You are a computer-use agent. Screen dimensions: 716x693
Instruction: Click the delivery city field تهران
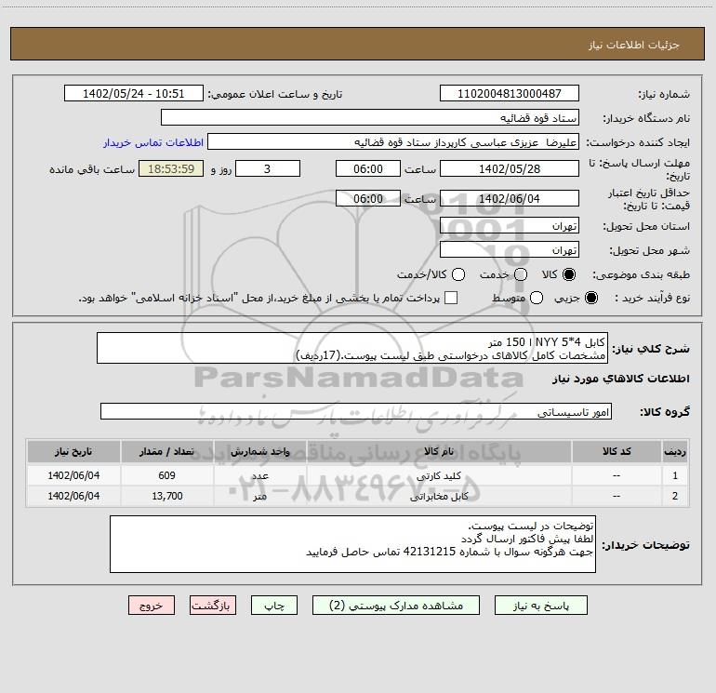(510, 249)
